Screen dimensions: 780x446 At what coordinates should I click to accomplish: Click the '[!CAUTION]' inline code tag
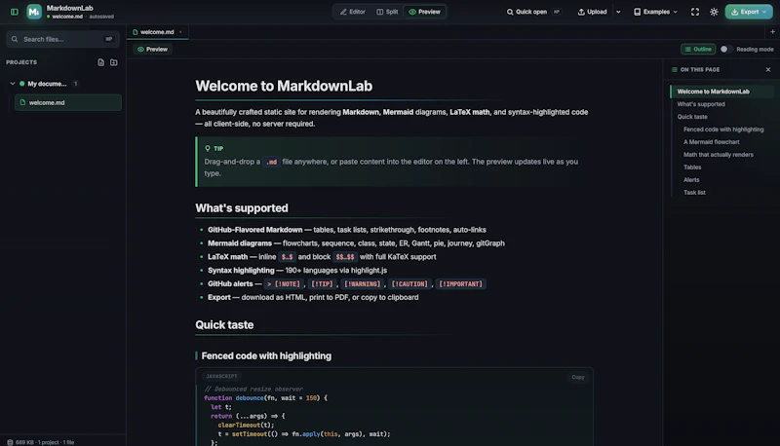[x=409, y=284]
